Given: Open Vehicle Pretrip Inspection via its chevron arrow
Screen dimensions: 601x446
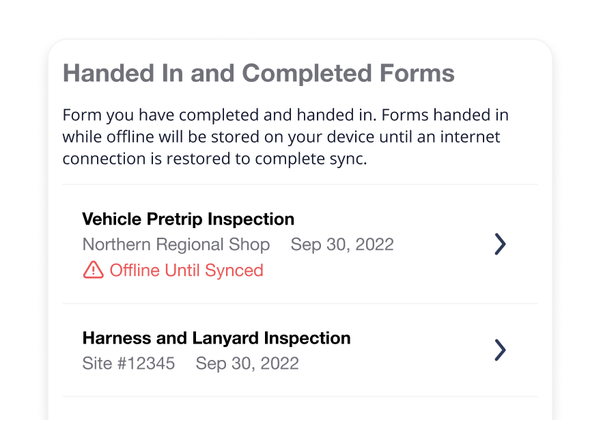Looking at the screenshot, I should [x=500, y=244].
